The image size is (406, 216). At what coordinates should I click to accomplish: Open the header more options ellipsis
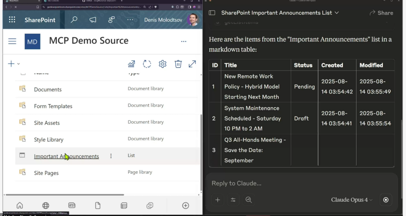point(130,20)
